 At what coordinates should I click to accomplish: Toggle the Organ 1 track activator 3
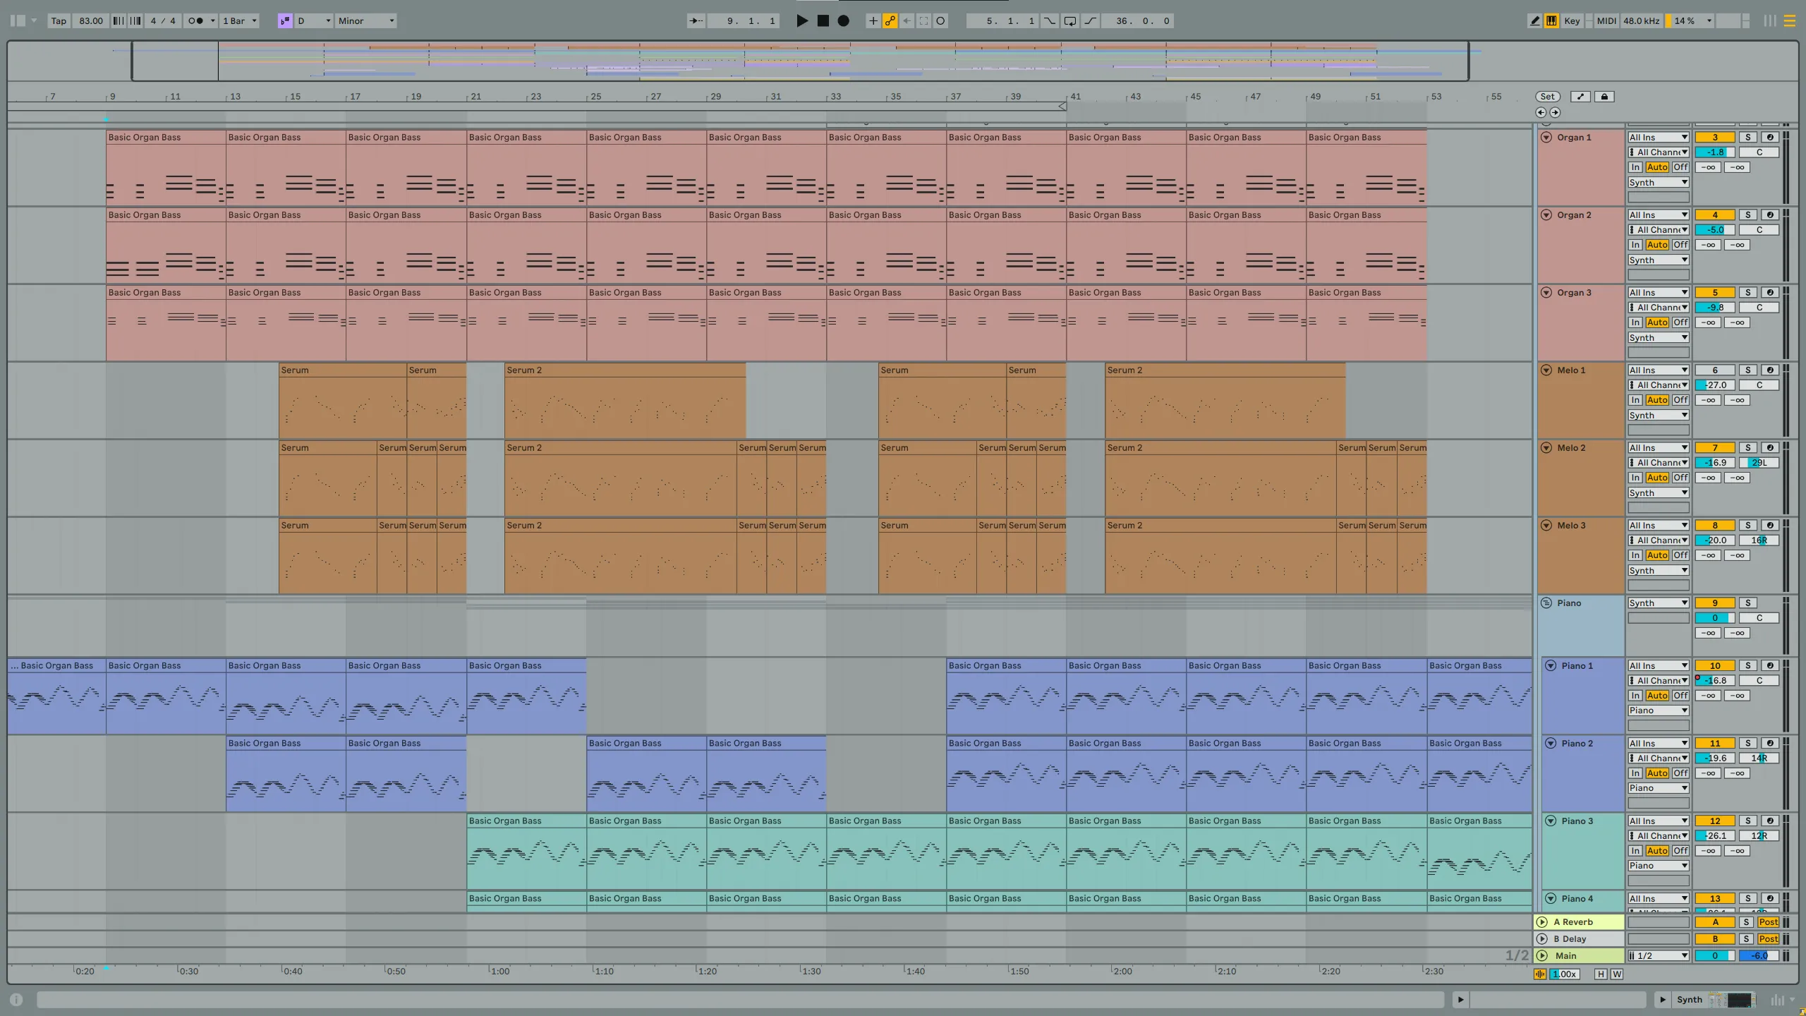coord(1715,138)
